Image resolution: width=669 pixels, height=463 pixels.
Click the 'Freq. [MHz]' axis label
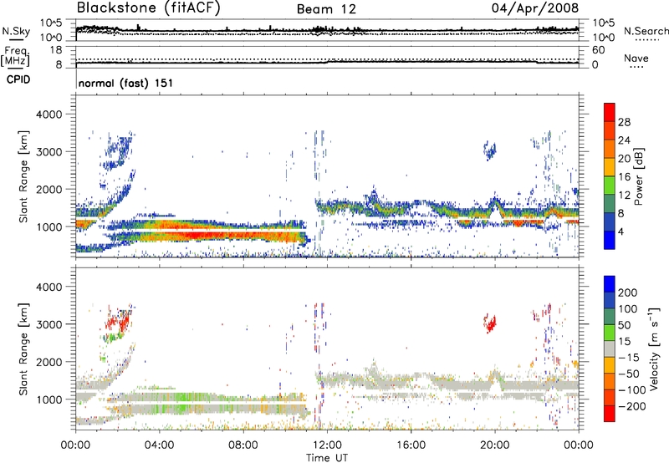pyautogui.click(x=16, y=56)
